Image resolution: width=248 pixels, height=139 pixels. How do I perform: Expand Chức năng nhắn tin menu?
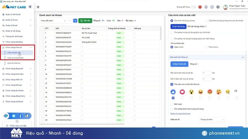(31, 80)
